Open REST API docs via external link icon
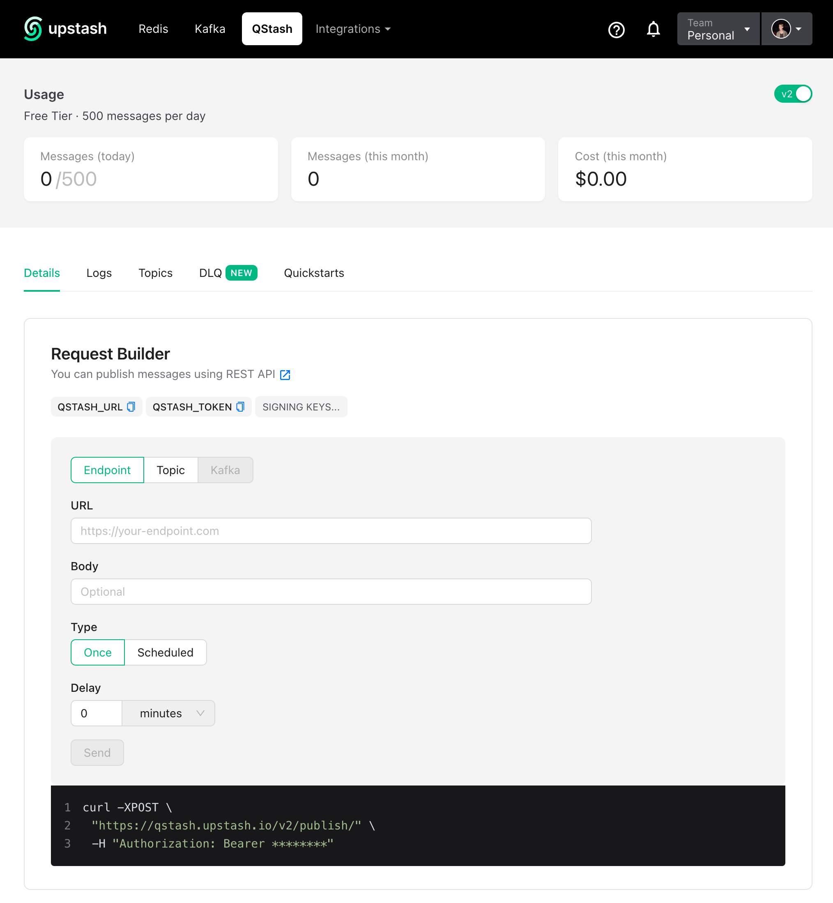Viewport: 833px width, 903px height. (285, 374)
